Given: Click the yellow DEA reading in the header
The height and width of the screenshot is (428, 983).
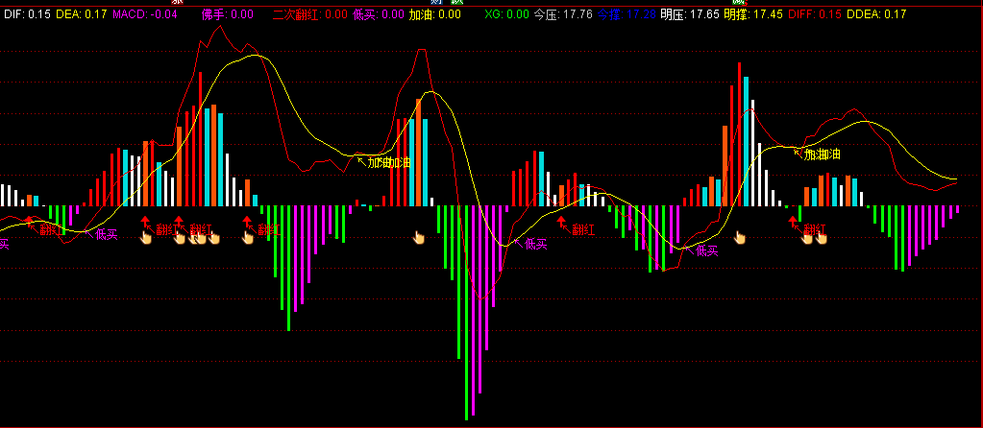Looking at the screenshot, I should pyautogui.click(x=82, y=14).
